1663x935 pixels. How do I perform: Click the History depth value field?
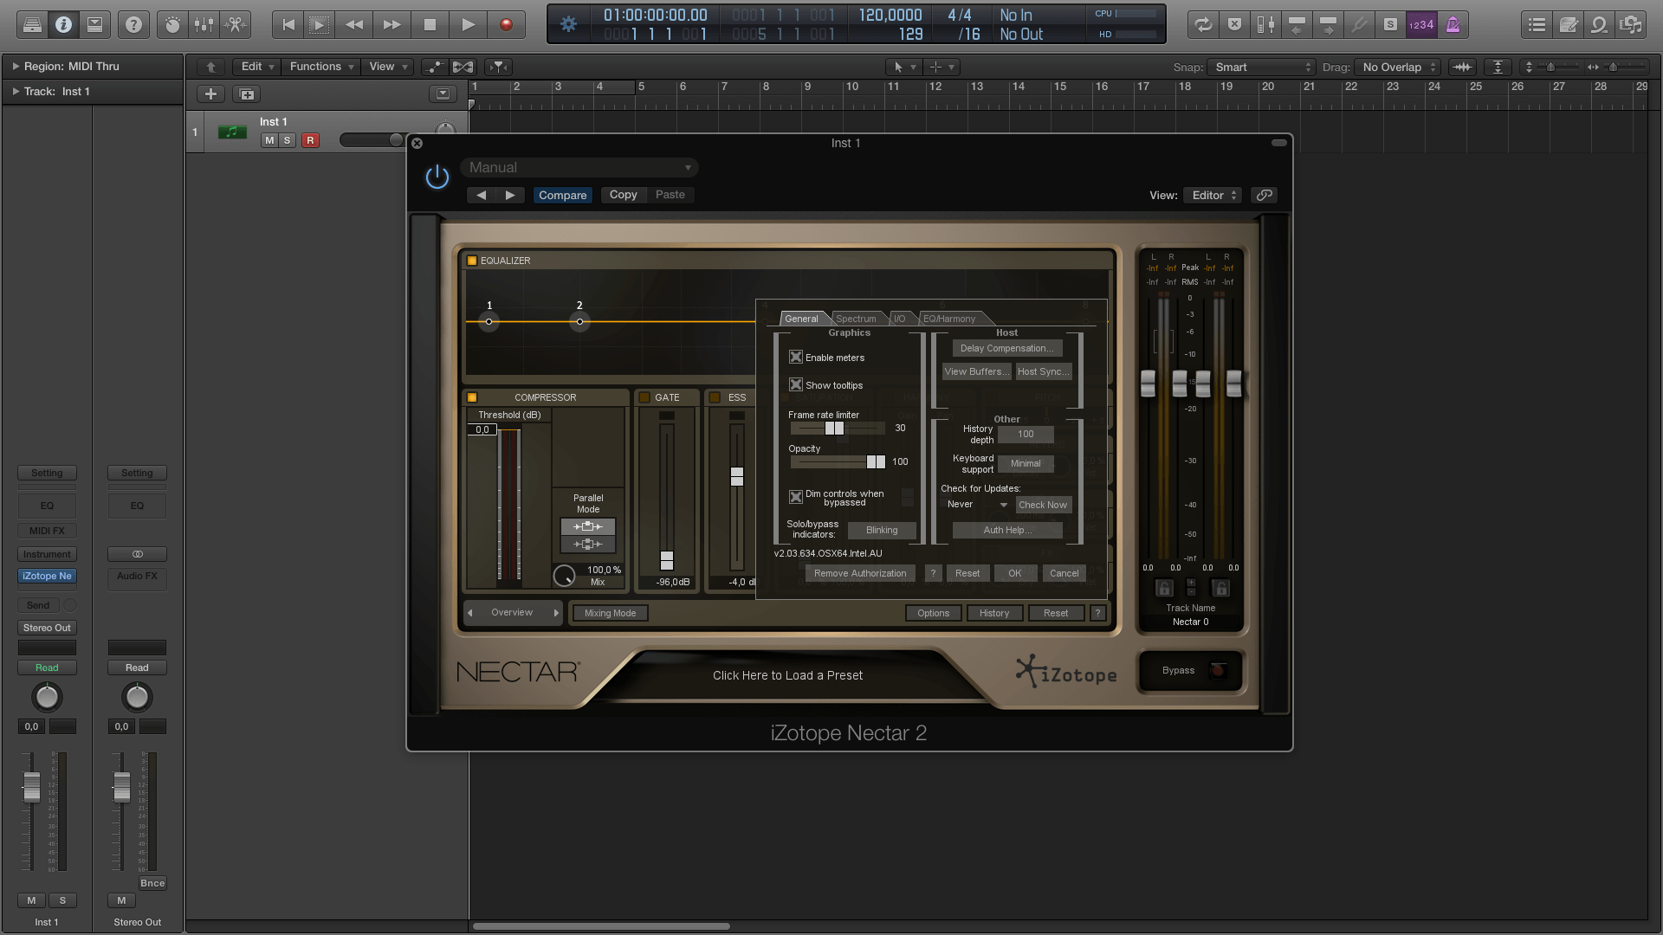pyautogui.click(x=1026, y=434)
